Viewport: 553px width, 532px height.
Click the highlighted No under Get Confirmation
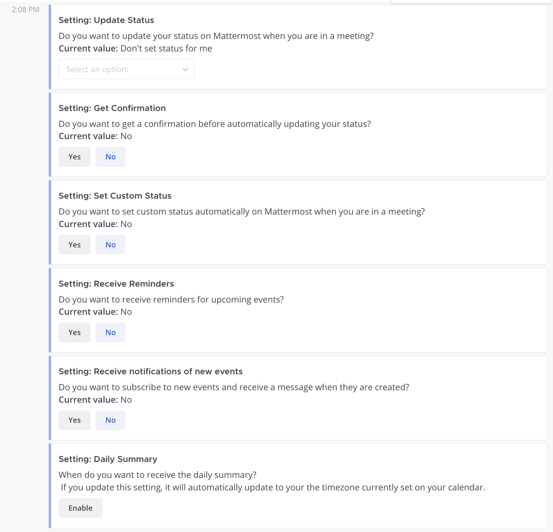tap(110, 156)
